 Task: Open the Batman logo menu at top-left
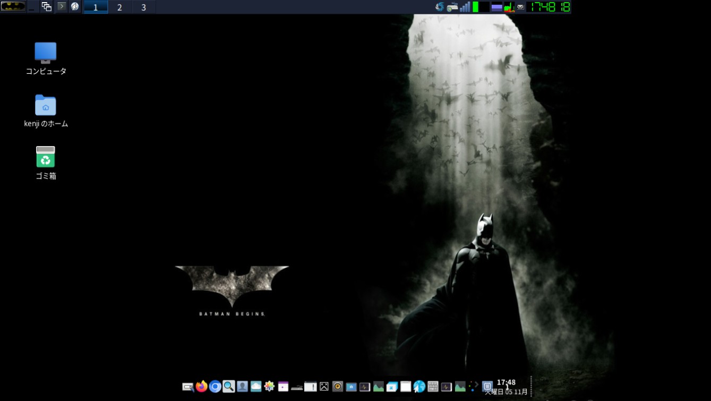[x=12, y=7]
